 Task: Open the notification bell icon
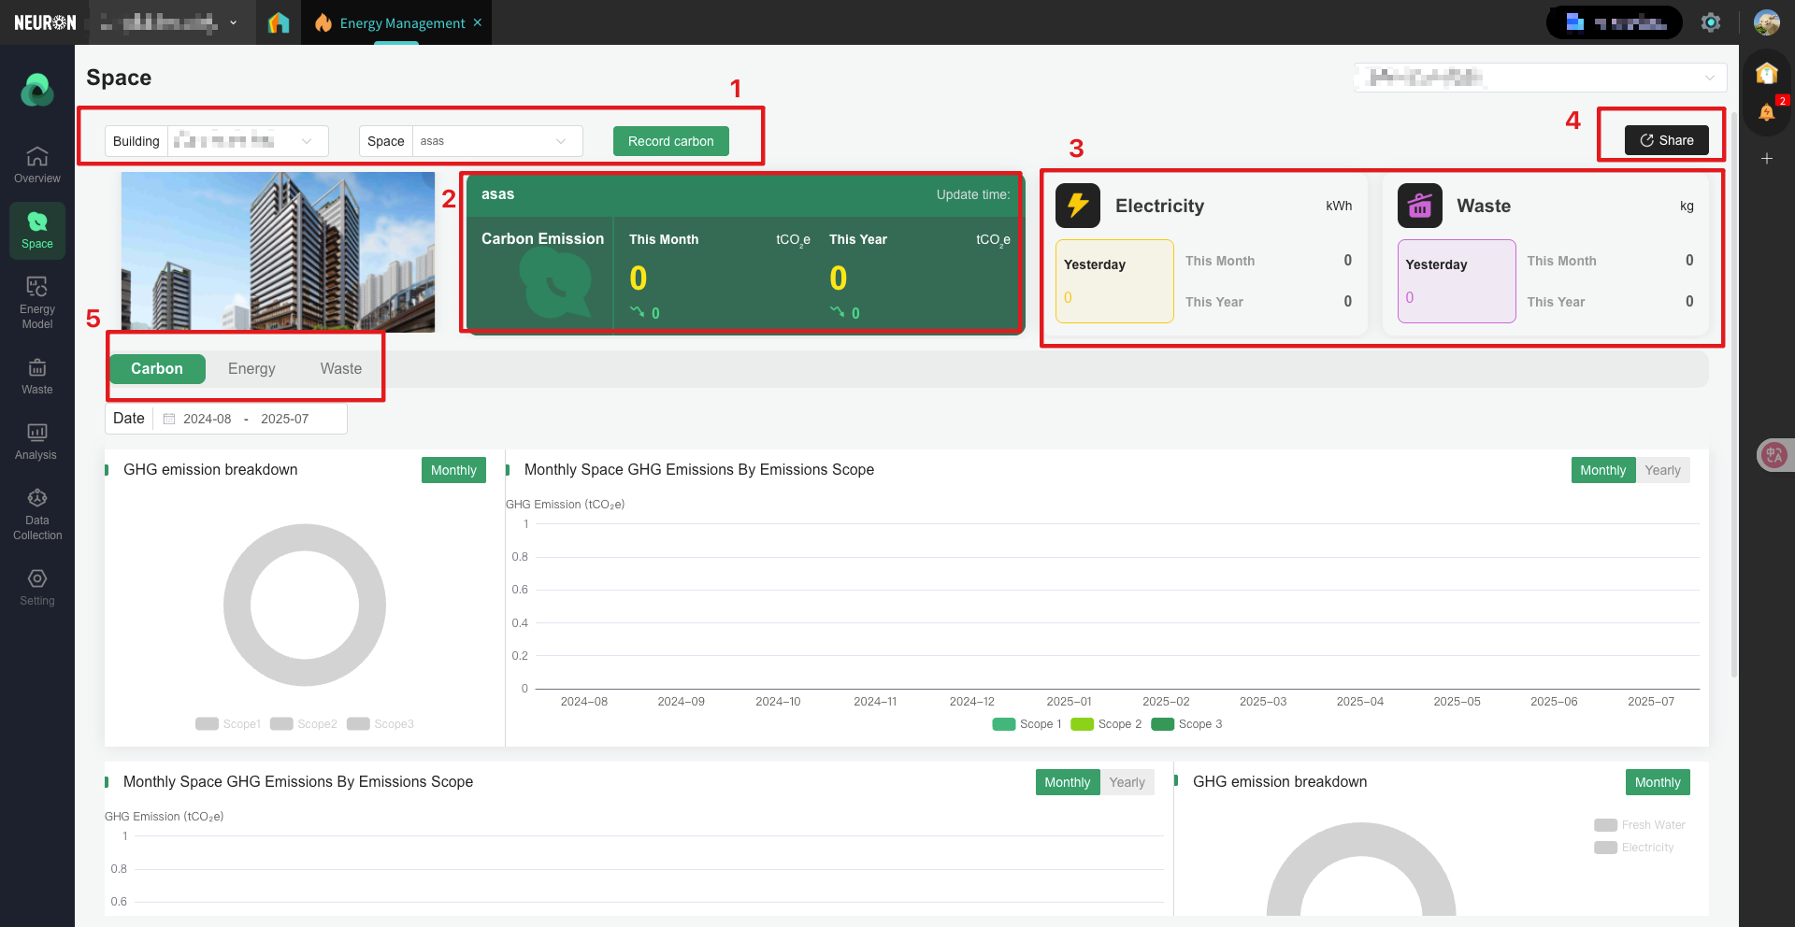(x=1766, y=112)
